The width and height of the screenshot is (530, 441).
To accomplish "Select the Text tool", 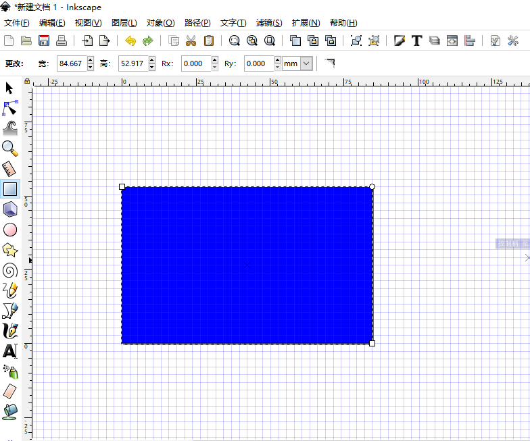I will pos(10,351).
